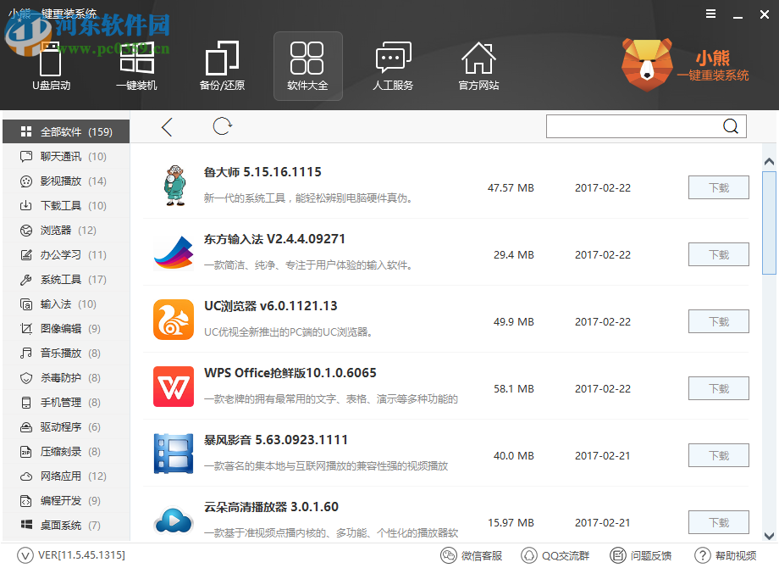The height and width of the screenshot is (568, 779).
Task: Download WPS Office抢鲜版
Action: [718, 388]
